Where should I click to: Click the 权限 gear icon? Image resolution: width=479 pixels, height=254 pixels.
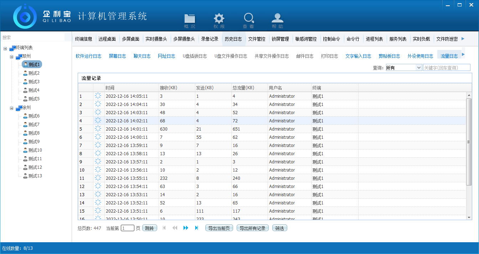click(219, 19)
